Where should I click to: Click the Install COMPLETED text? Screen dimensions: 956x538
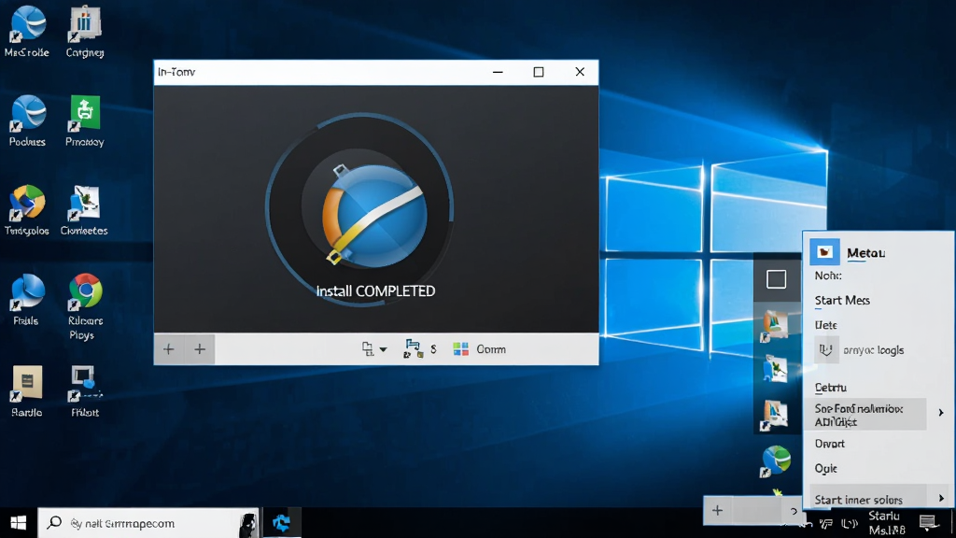click(x=375, y=291)
